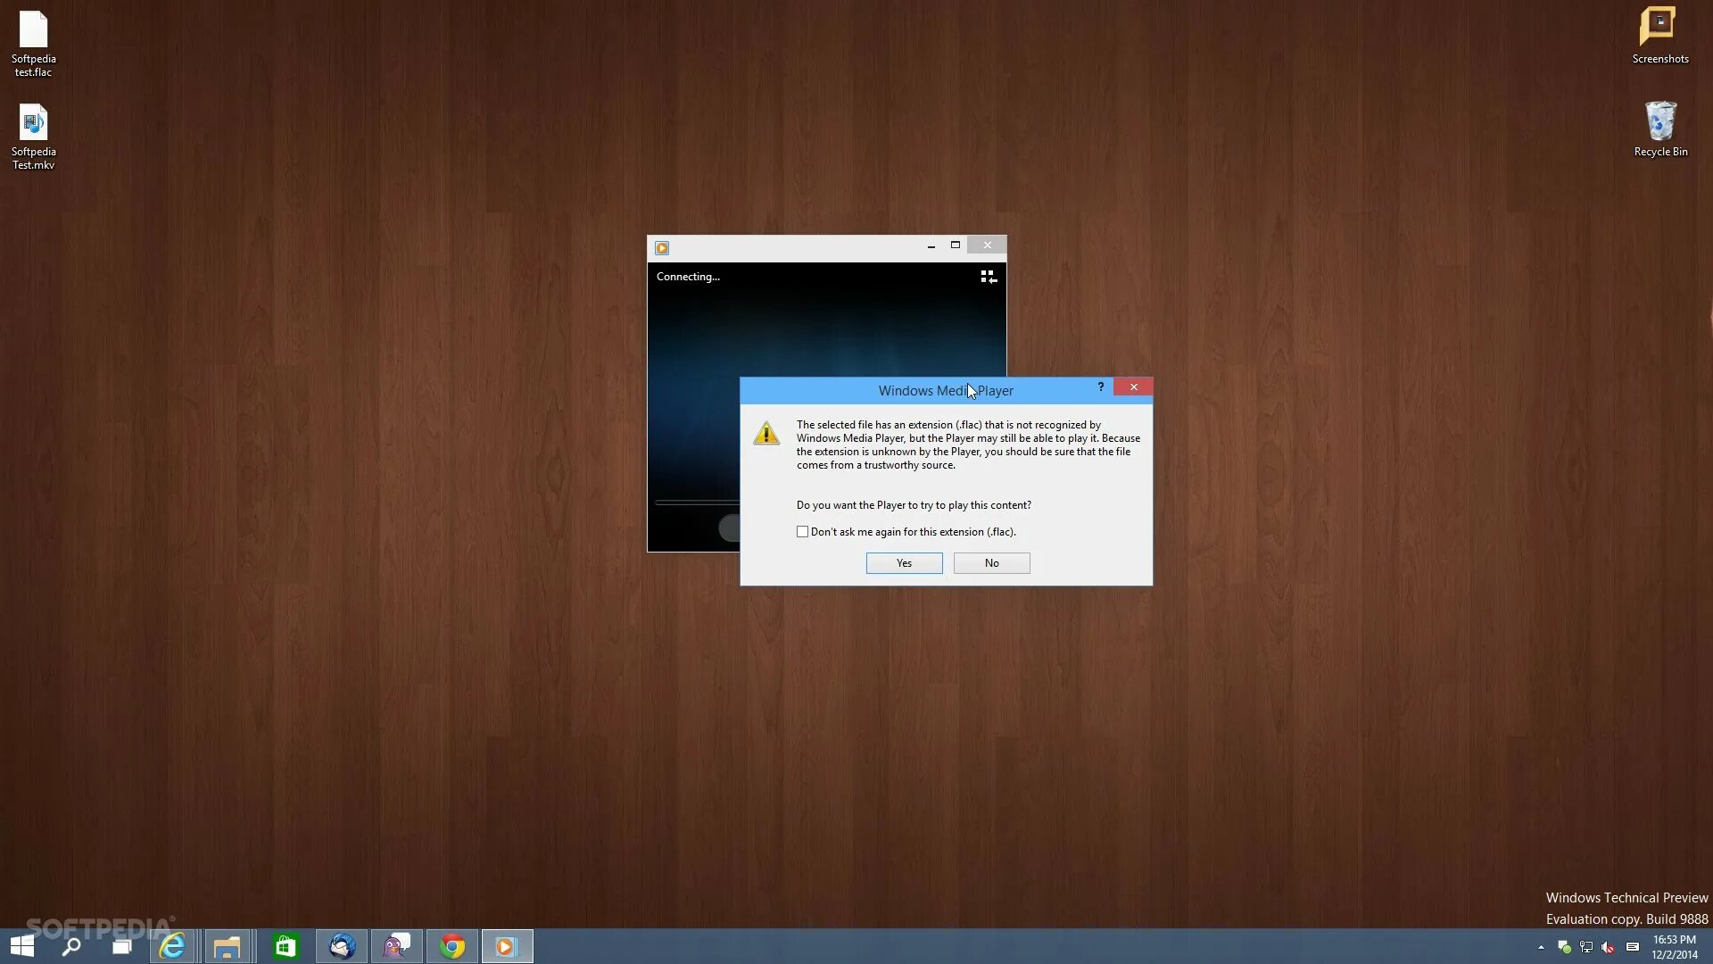Open Pidgin messenger from the taskbar

(397, 946)
